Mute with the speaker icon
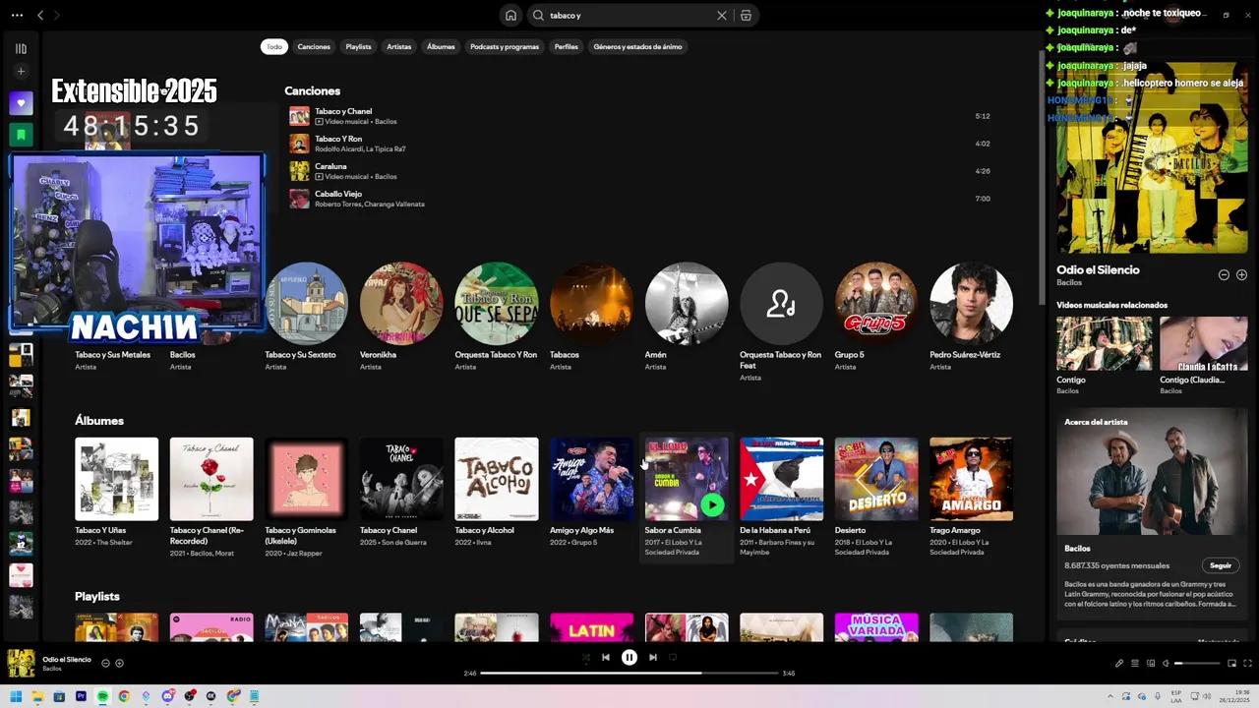 [x=1166, y=664]
